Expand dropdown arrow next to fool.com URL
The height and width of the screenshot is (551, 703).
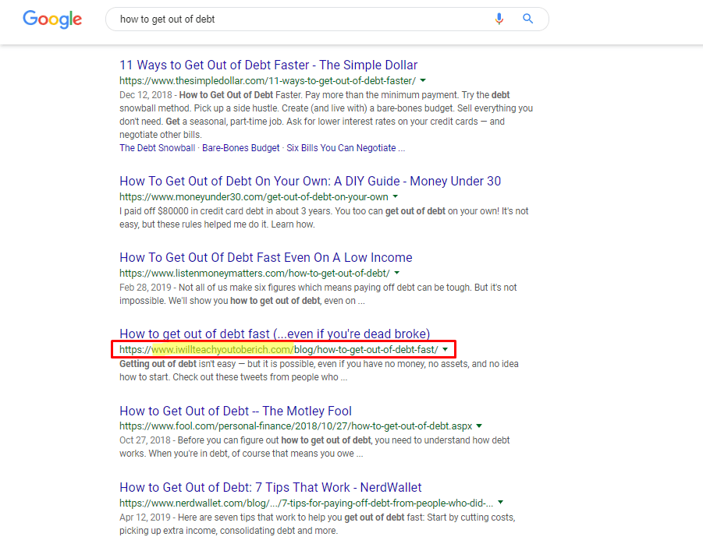point(479,426)
